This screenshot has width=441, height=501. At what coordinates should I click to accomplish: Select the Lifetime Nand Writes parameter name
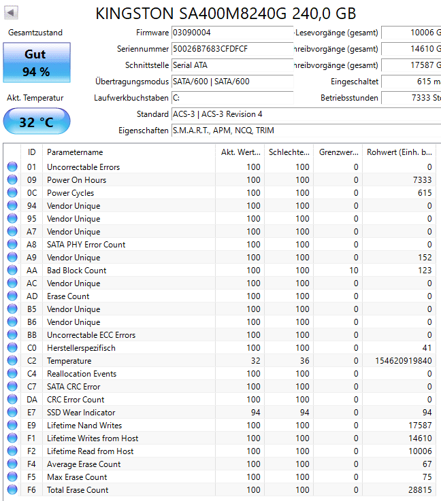click(x=84, y=426)
